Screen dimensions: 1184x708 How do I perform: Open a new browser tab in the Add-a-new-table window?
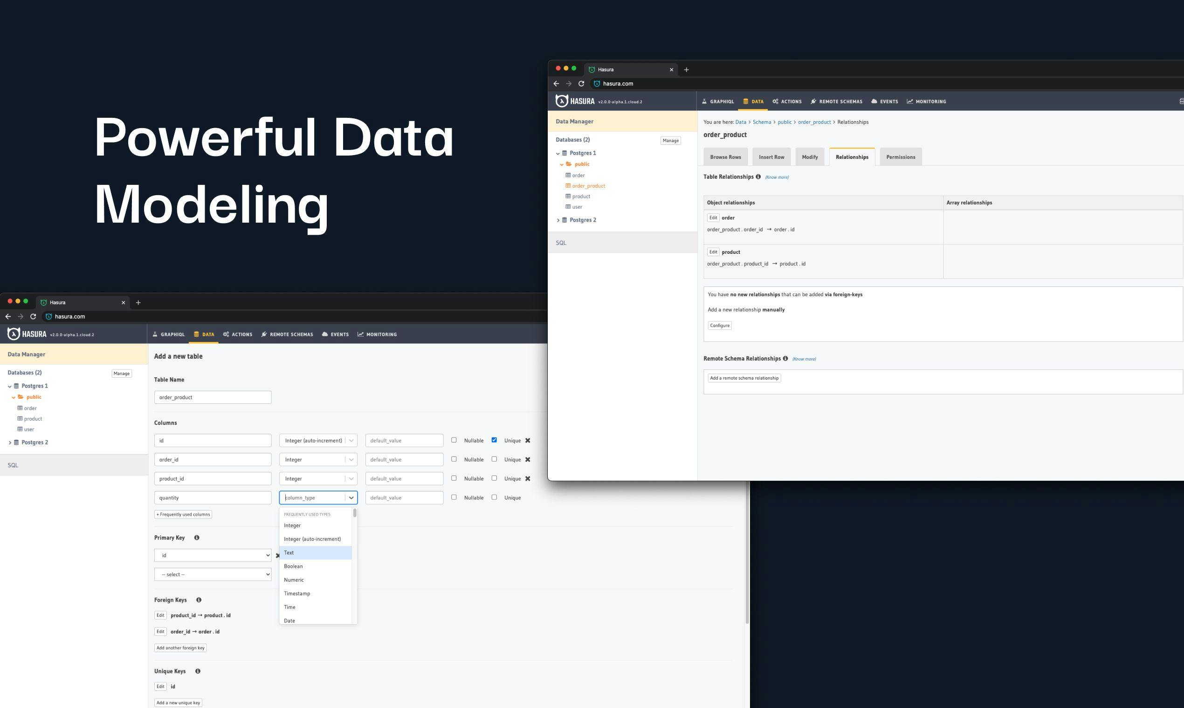click(x=138, y=302)
